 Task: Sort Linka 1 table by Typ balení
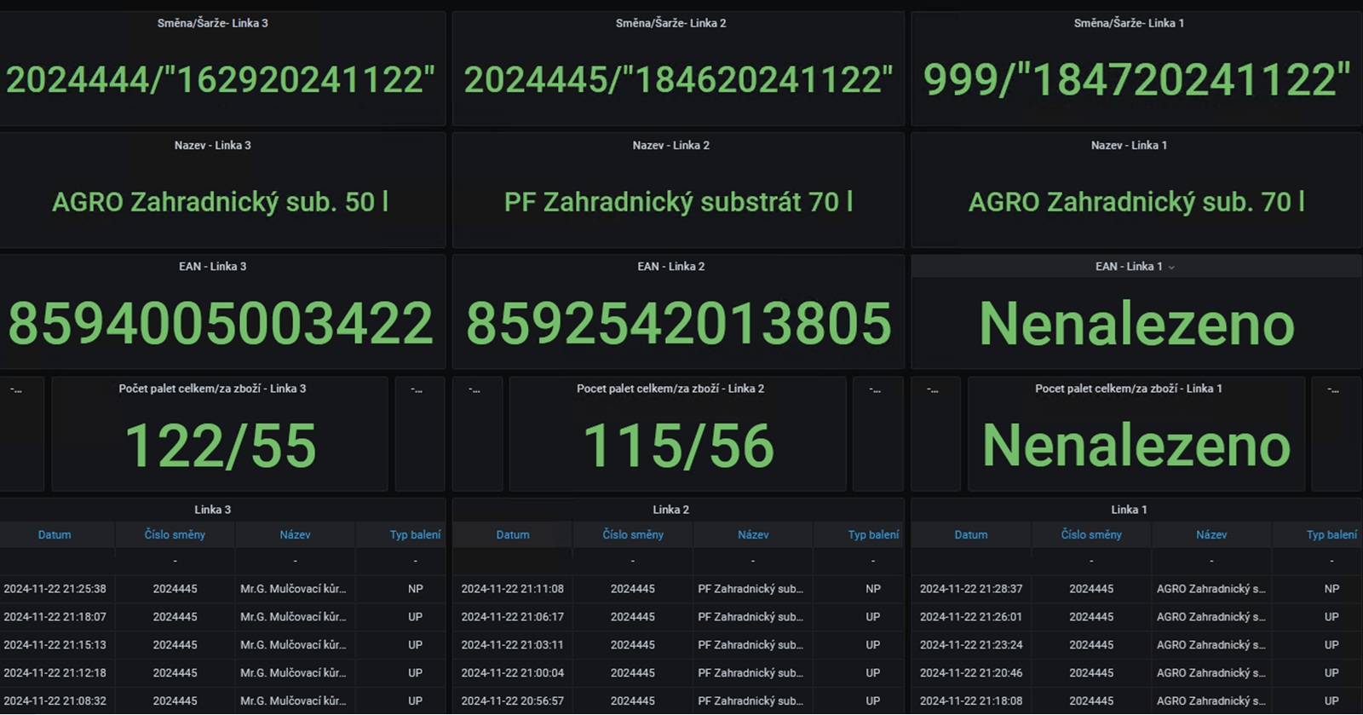click(x=1331, y=535)
